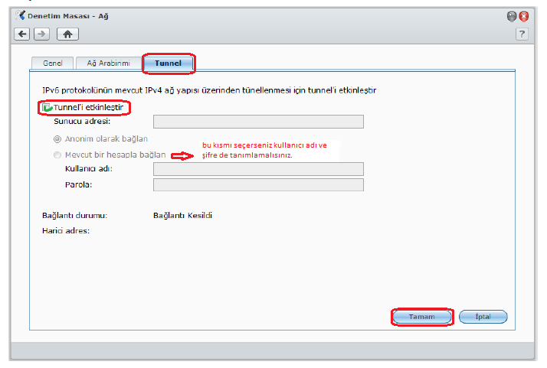Go to Control Panel home icon

point(67,34)
